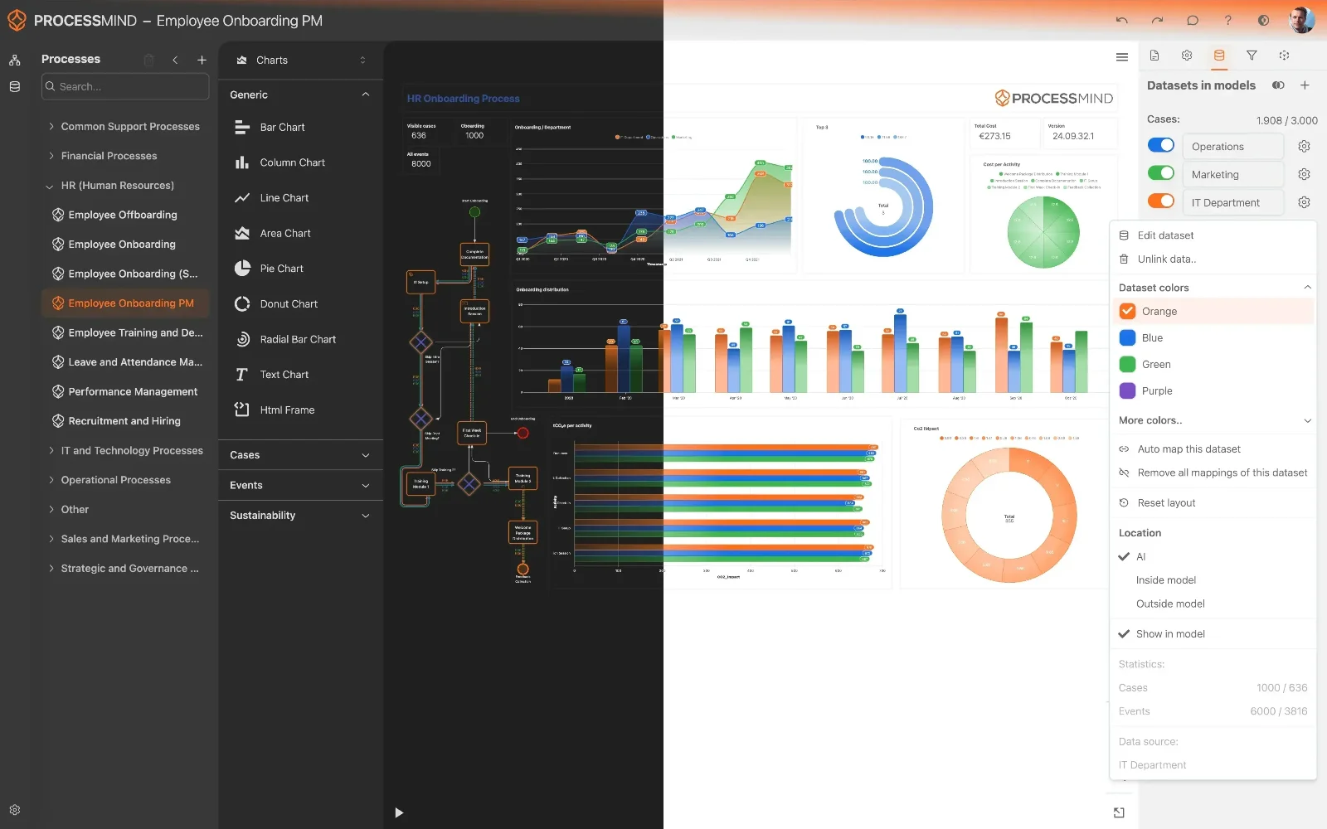Open the help question mark
Viewport: 1327px width, 829px height.
pos(1228,21)
